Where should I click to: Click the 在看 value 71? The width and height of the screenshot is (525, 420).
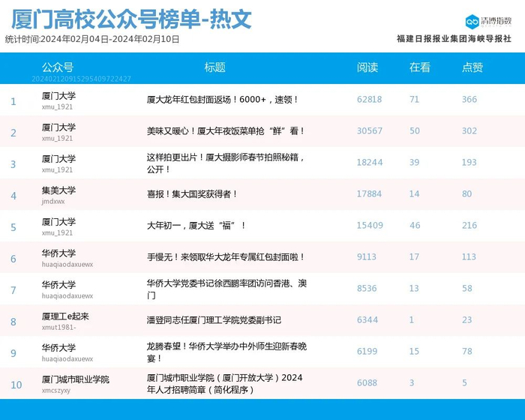(x=414, y=100)
